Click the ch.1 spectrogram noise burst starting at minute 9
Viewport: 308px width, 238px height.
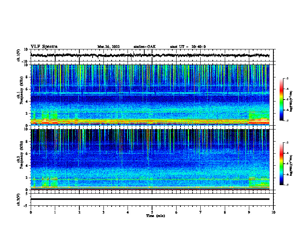259,118
